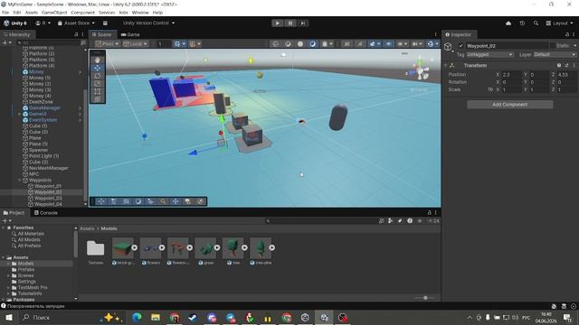This screenshot has width=579, height=325.
Task: Select the Transform tool in Scene toolbar
Action: coord(98,98)
